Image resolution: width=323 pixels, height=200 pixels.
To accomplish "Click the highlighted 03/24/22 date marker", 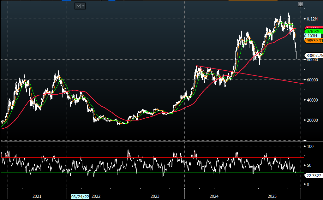I will click(x=80, y=196).
